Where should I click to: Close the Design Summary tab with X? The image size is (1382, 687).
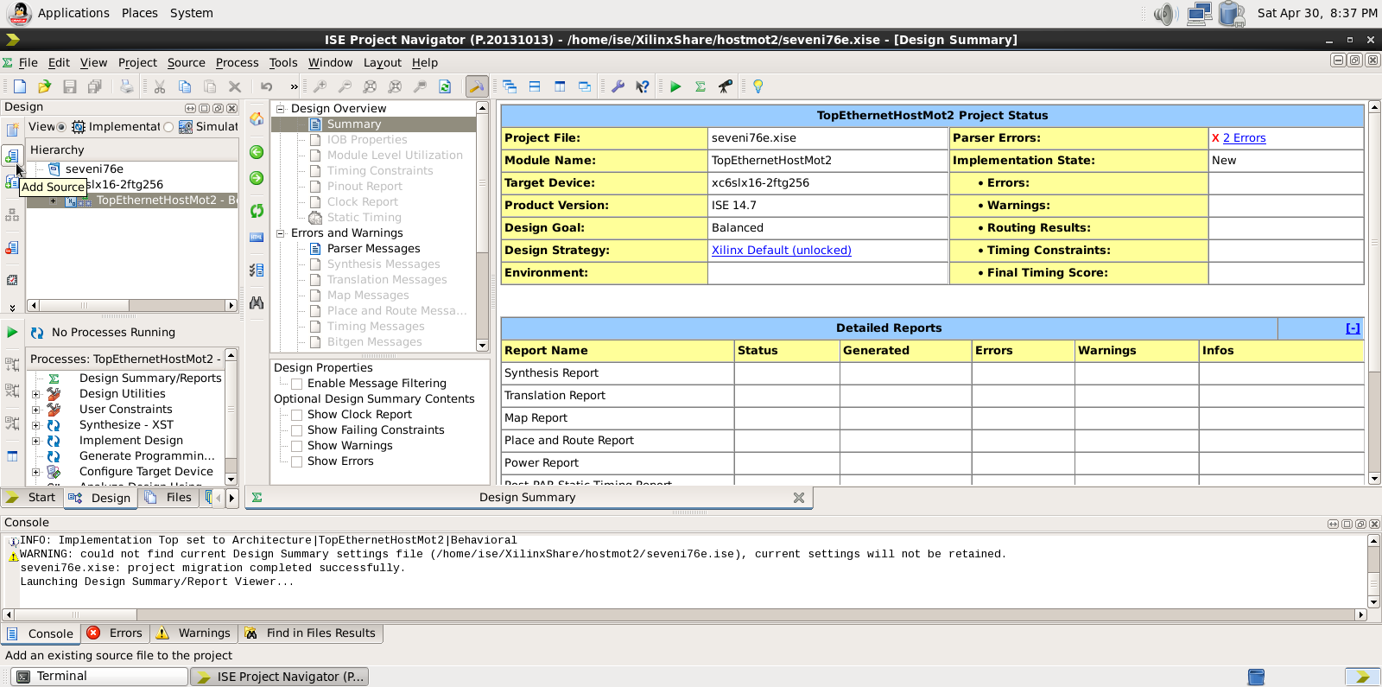(799, 498)
